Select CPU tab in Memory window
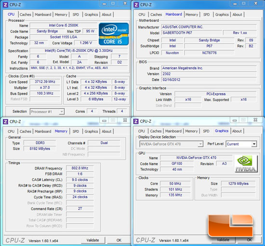 click(x=11, y=131)
